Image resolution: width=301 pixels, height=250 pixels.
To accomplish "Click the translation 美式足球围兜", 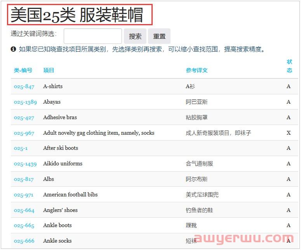I will 202,195.
